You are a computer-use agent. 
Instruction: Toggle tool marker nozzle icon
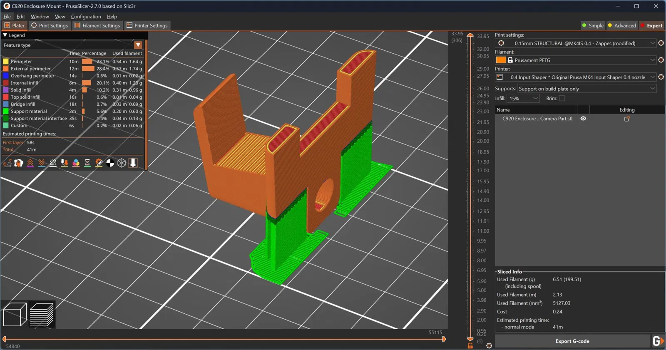133,163
